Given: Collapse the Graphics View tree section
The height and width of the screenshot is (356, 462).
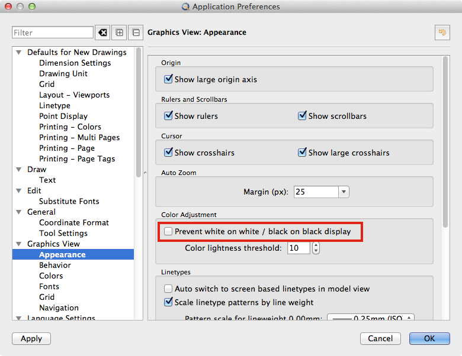Looking at the screenshot, I should pos(19,244).
